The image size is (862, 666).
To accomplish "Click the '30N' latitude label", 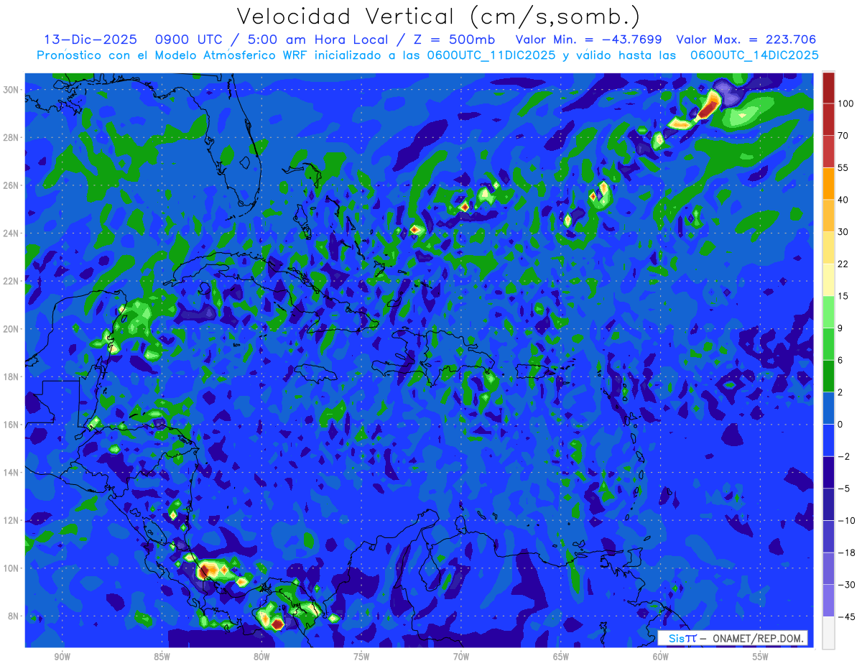I will click(x=11, y=90).
